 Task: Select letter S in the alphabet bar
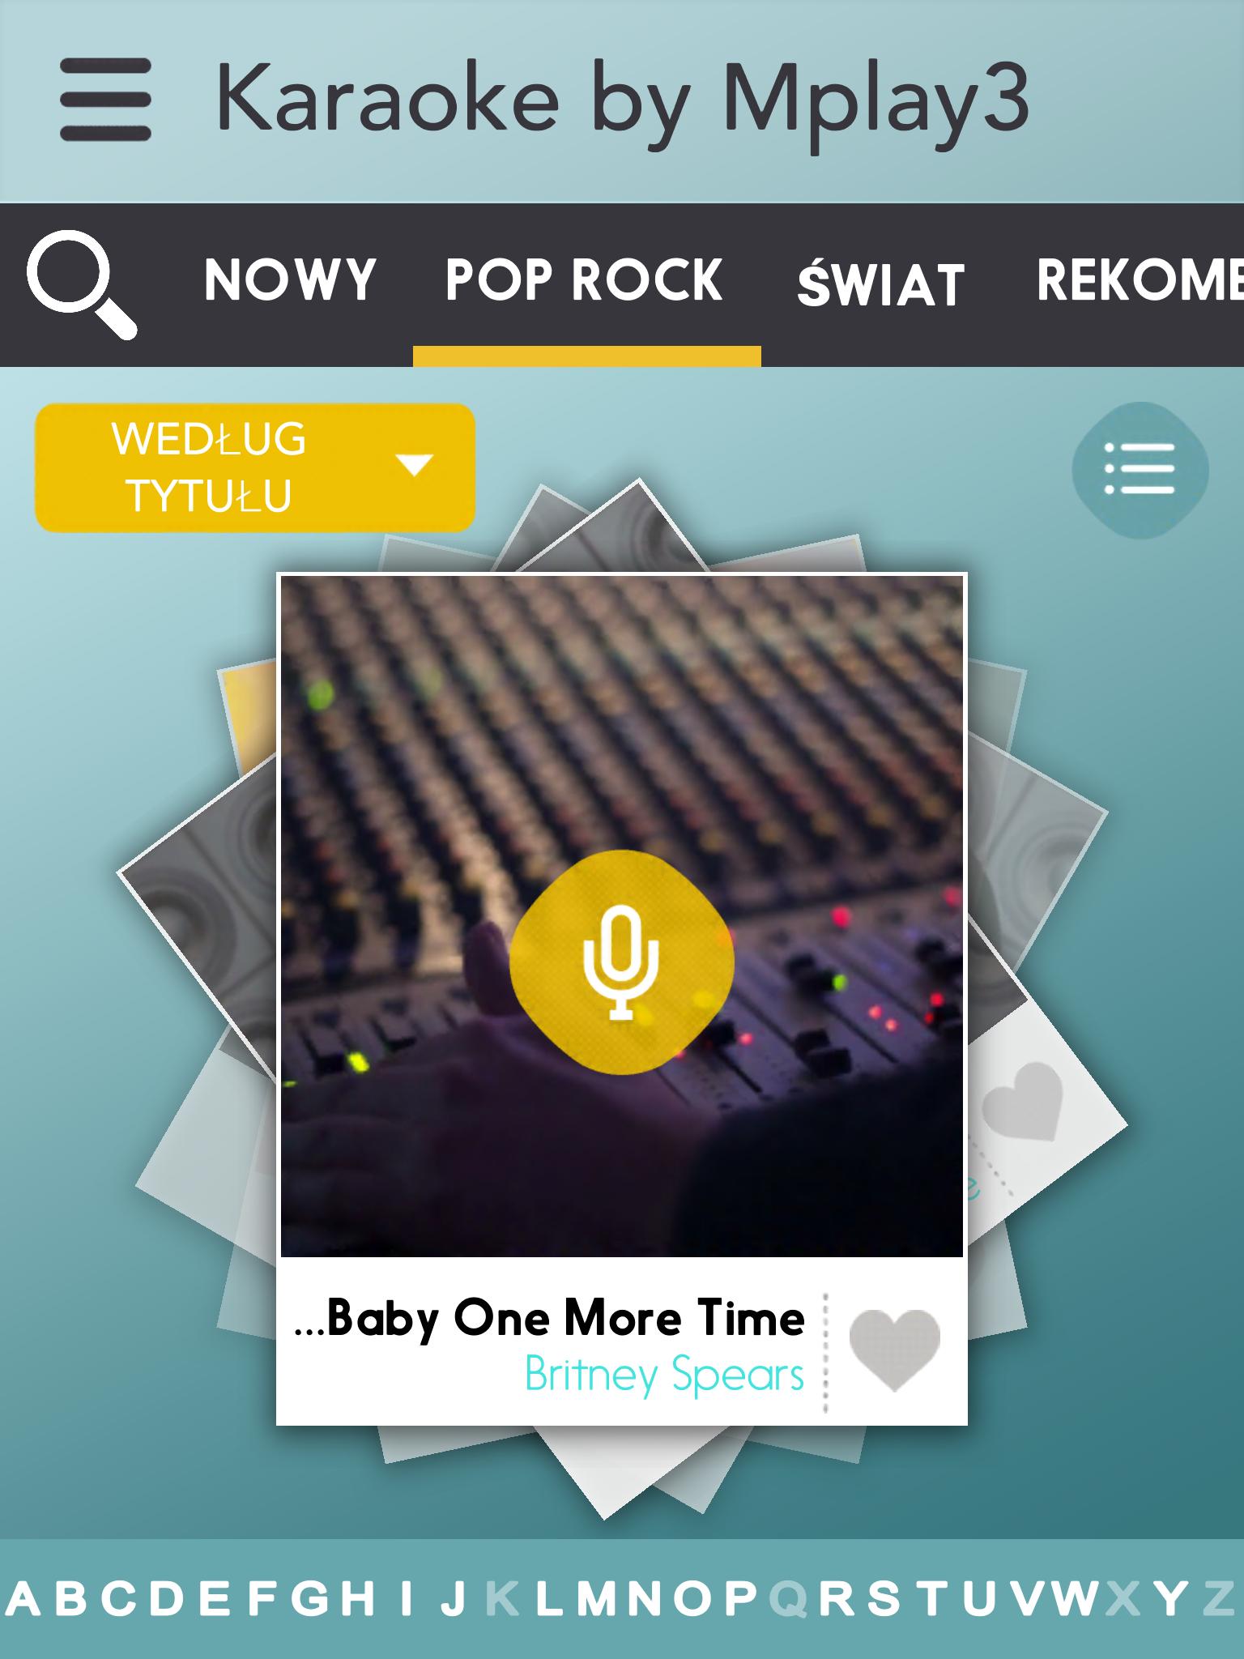click(x=884, y=1599)
